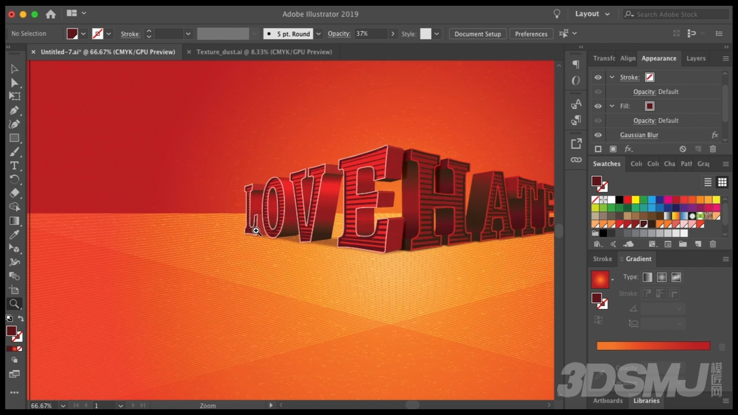Collapse the Stroke attribute chevron
The height and width of the screenshot is (415, 738).
612,77
